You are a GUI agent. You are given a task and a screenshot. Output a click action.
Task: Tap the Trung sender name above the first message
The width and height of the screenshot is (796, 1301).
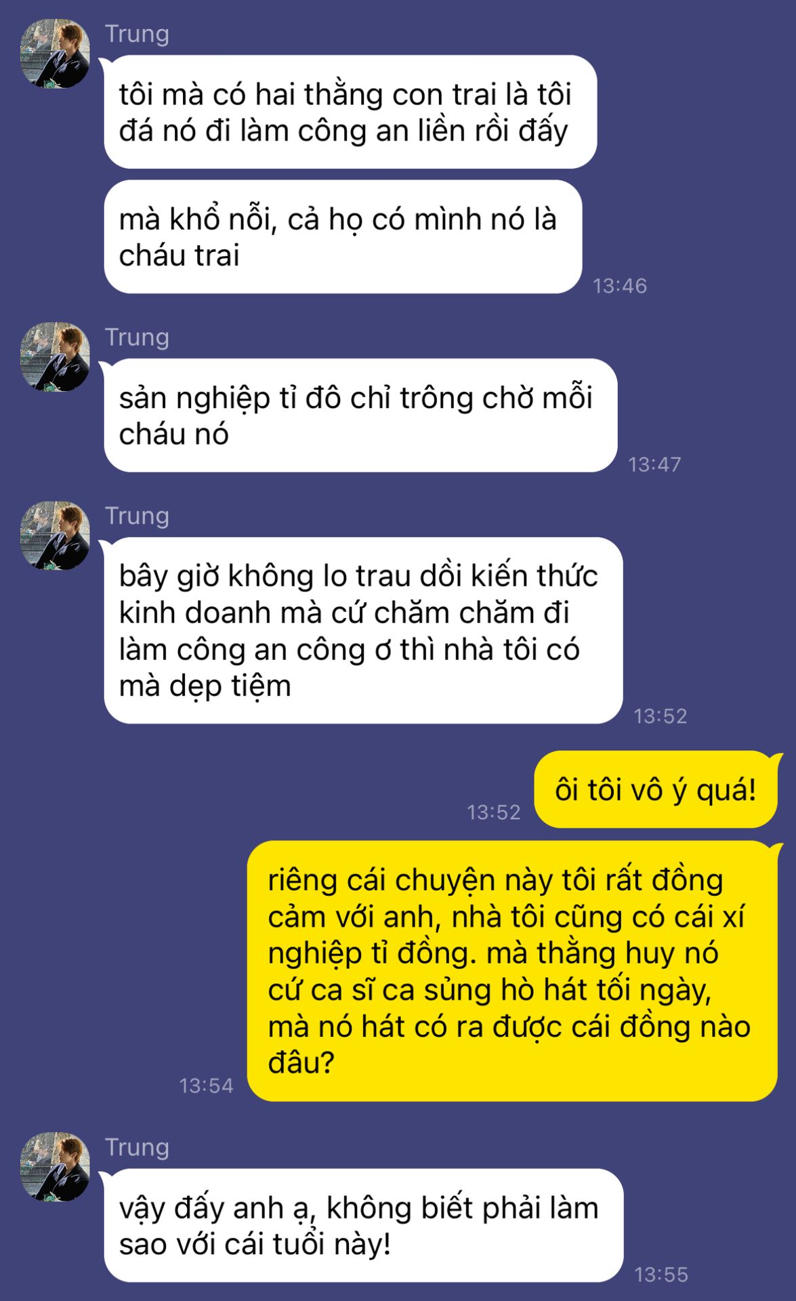(x=137, y=33)
